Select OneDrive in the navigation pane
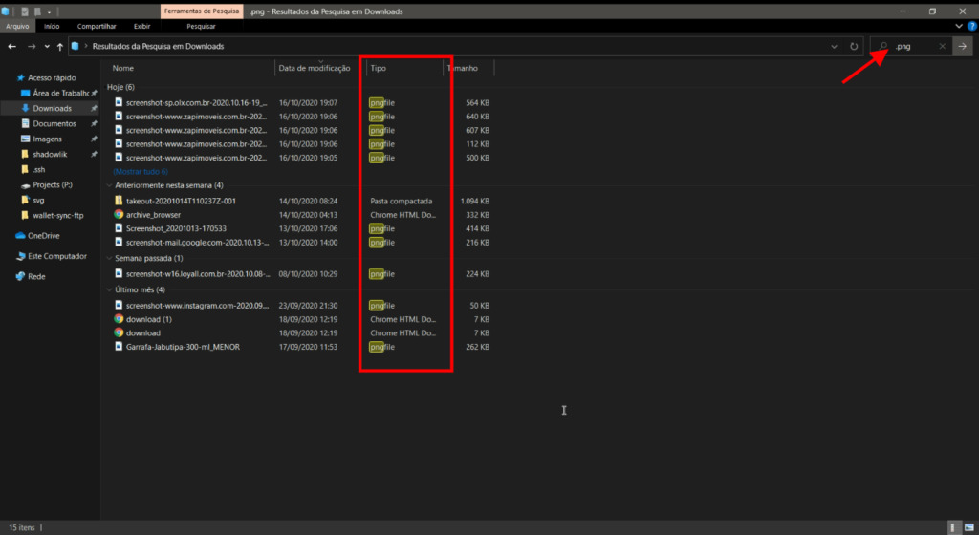This screenshot has width=979, height=535. coord(43,235)
